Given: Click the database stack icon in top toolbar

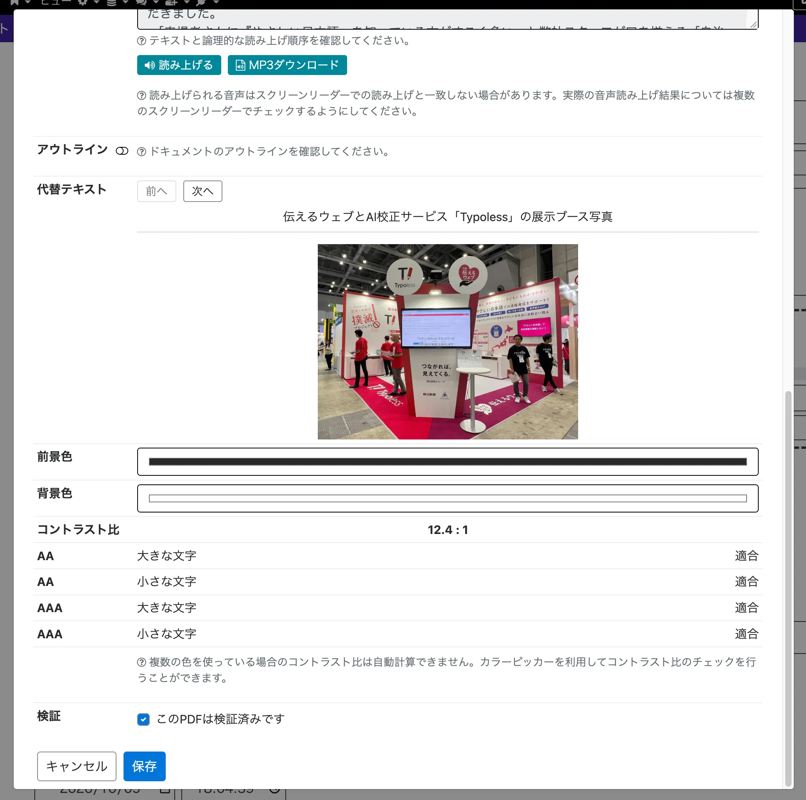Looking at the screenshot, I should click(x=111, y=2).
